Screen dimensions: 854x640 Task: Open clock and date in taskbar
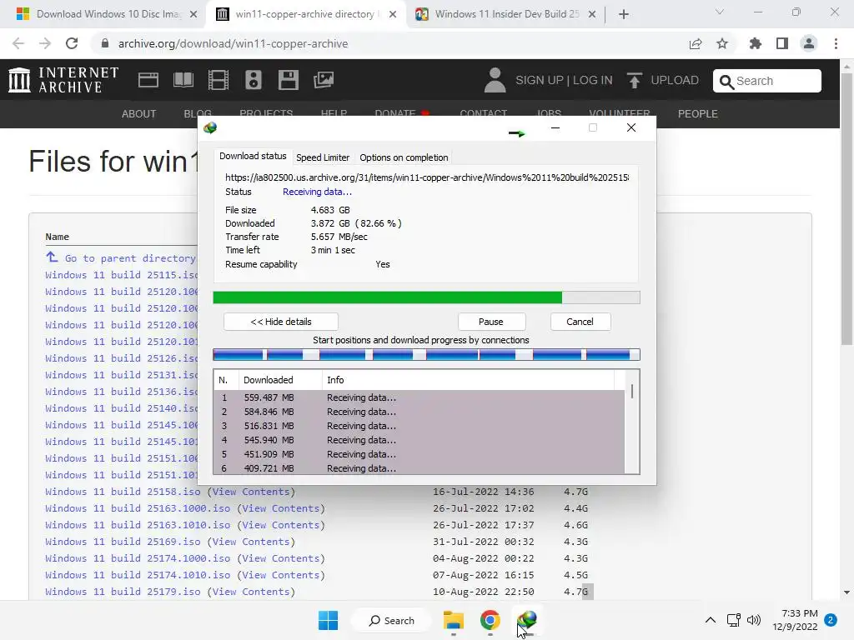pyautogui.click(x=795, y=620)
